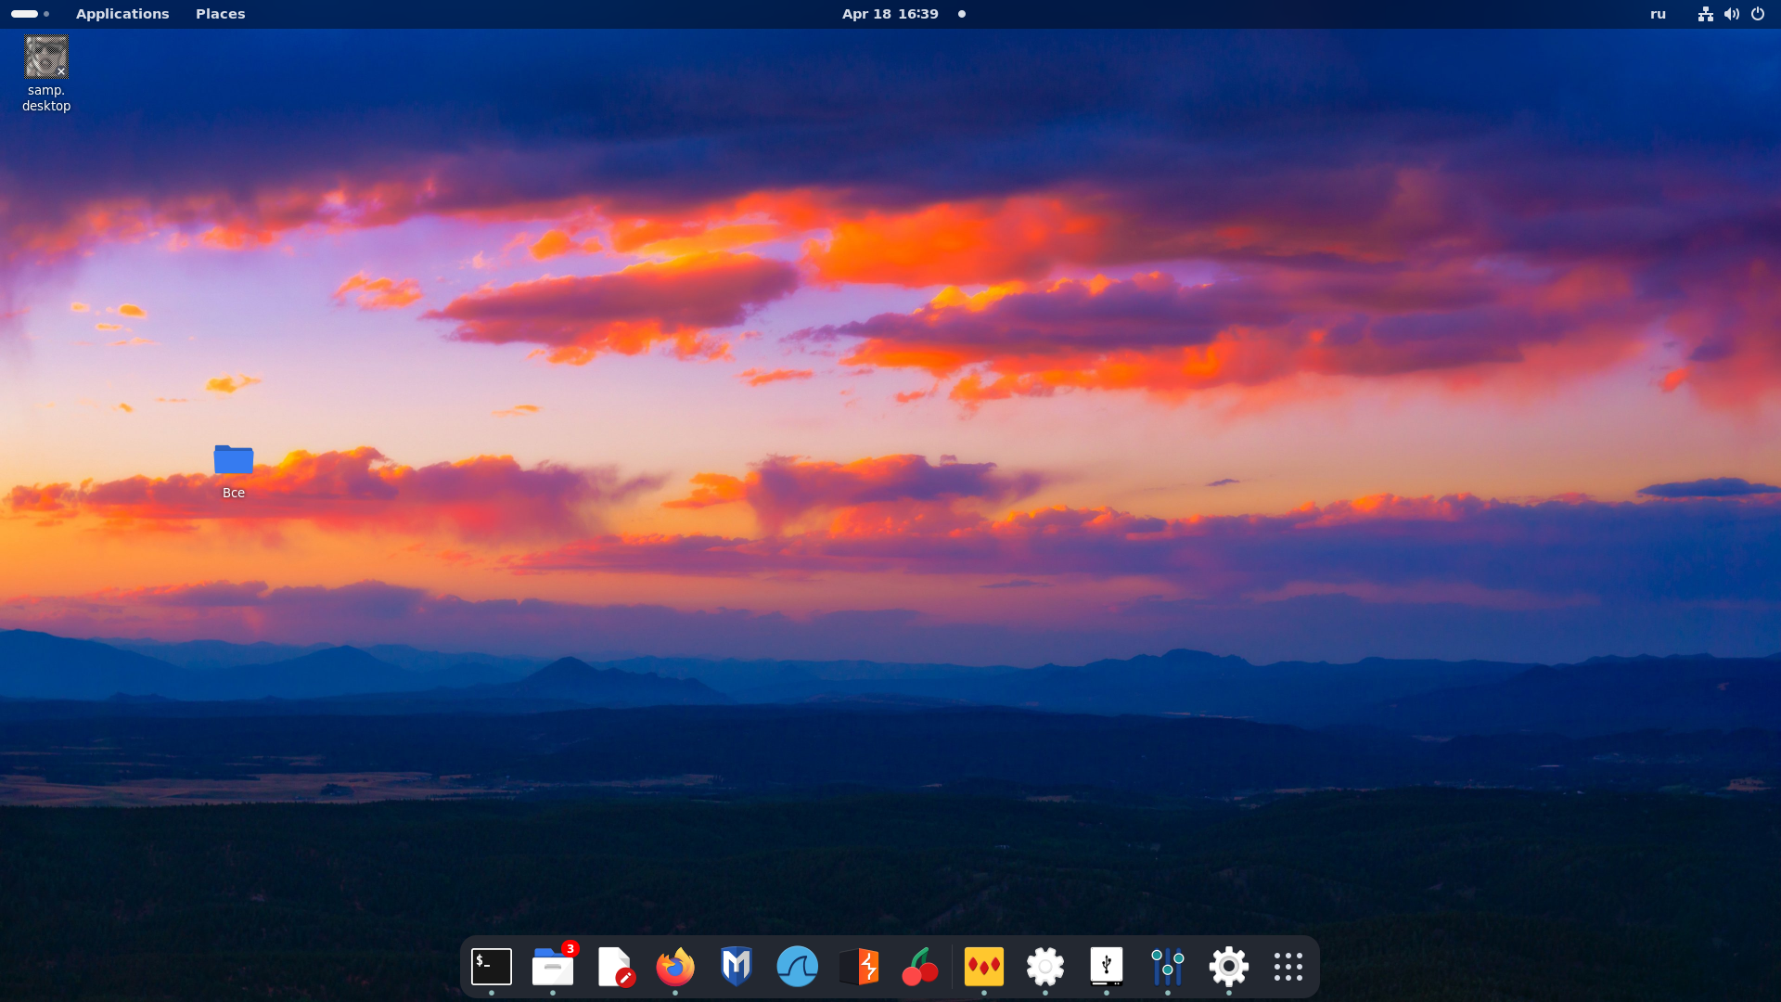Expand the ru keyboard layout selector

1659,14
